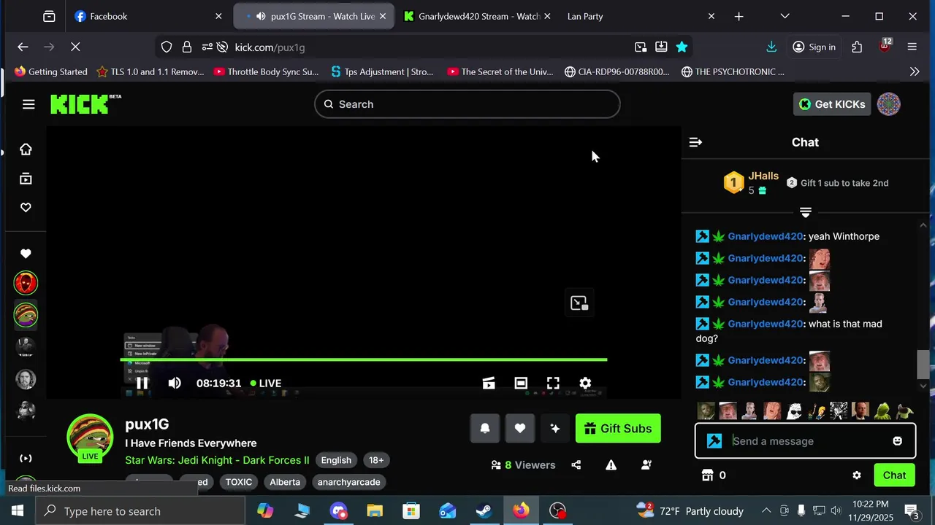
Task: Open the Kick sidebar hamburger menu
Action: pos(28,104)
